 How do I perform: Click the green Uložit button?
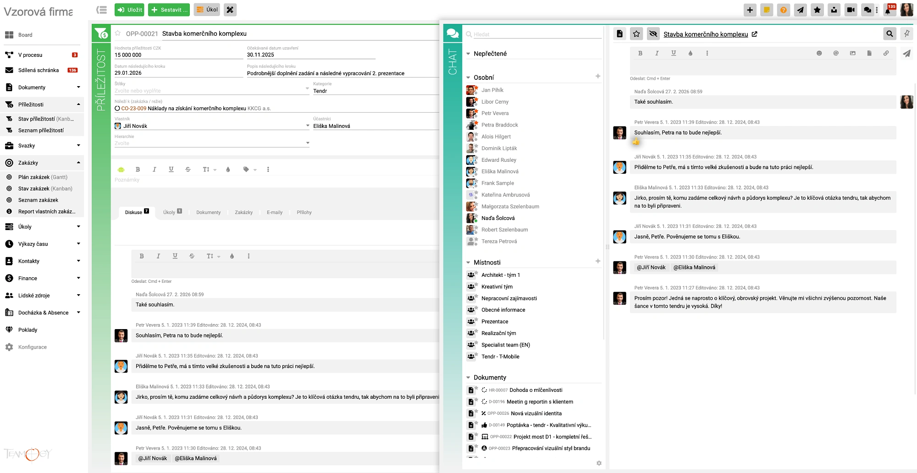click(x=129, y=10)
